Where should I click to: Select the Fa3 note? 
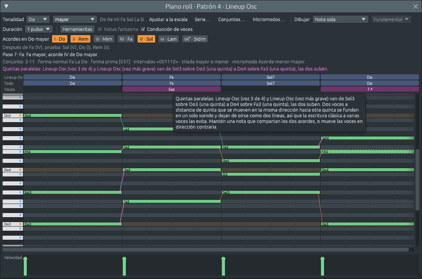[171, 201]
